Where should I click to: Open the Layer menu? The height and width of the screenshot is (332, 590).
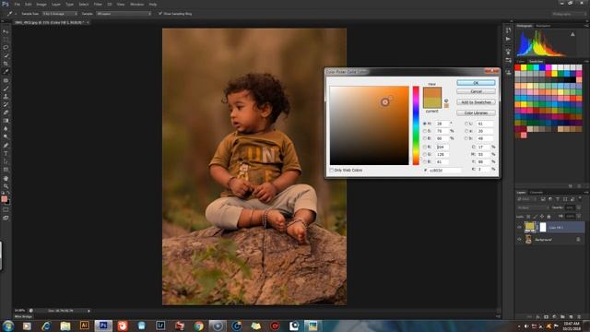55,4
